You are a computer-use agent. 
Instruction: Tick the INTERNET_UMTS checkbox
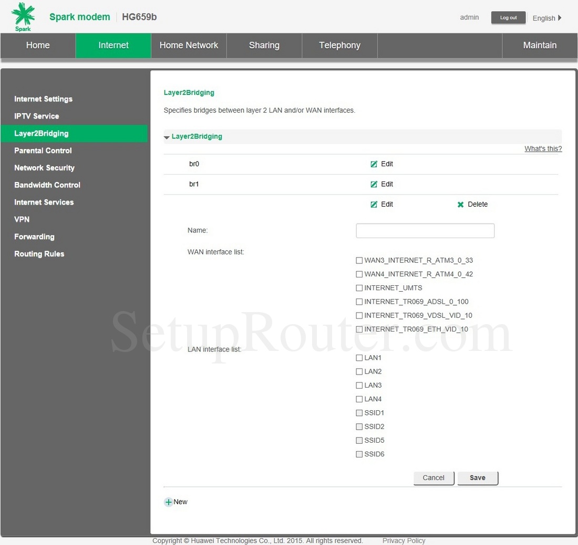pyautogui.click(x=359, y=288)
